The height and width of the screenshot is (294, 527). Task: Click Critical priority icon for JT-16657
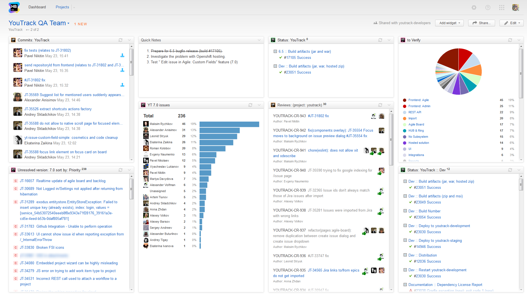[x=16, y=181]
